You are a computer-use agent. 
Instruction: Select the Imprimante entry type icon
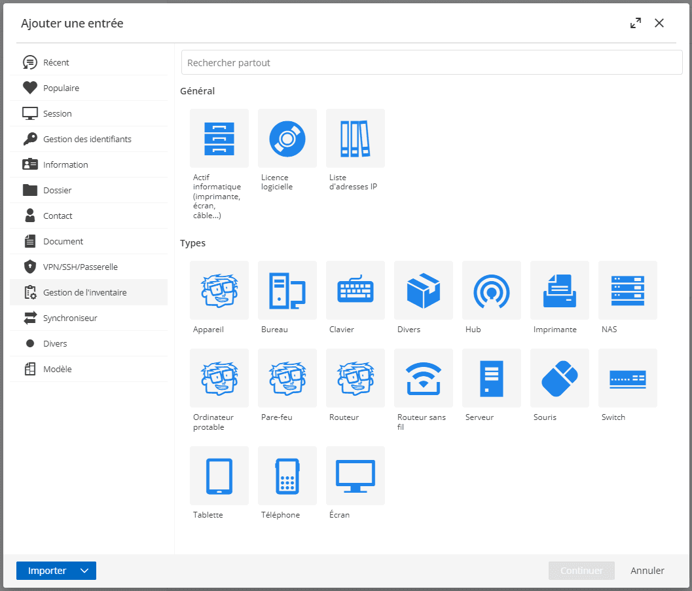point(559,290)
